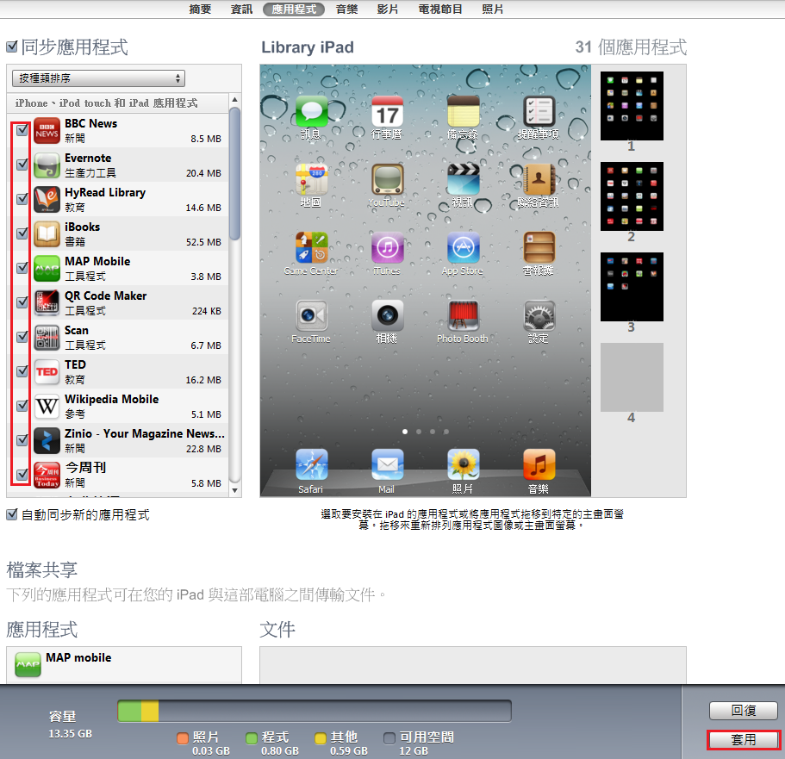Click the MAP Mobile green app icon in list
Viewport: 785px width, 759px height.
[47, 269]
